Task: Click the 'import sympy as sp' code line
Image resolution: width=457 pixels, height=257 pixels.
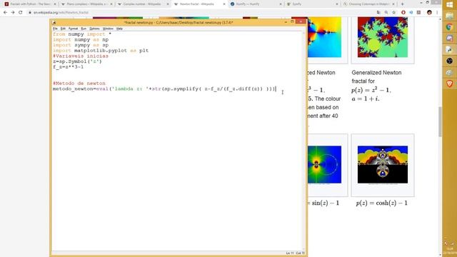Action: pos(81,45)
